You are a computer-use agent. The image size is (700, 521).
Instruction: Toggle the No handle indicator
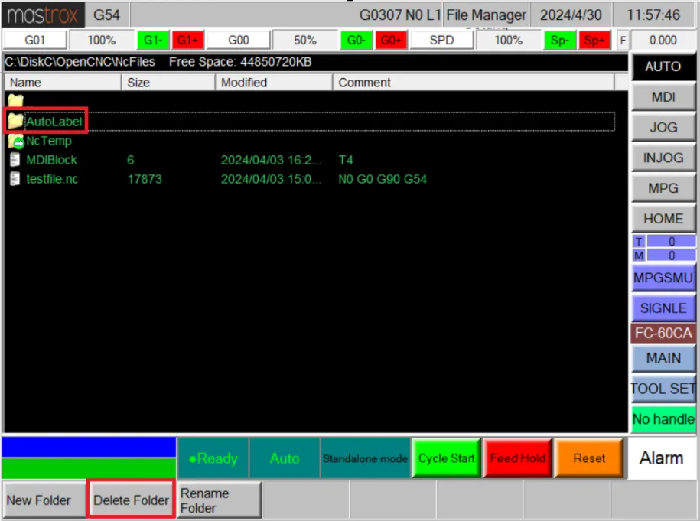663,418
